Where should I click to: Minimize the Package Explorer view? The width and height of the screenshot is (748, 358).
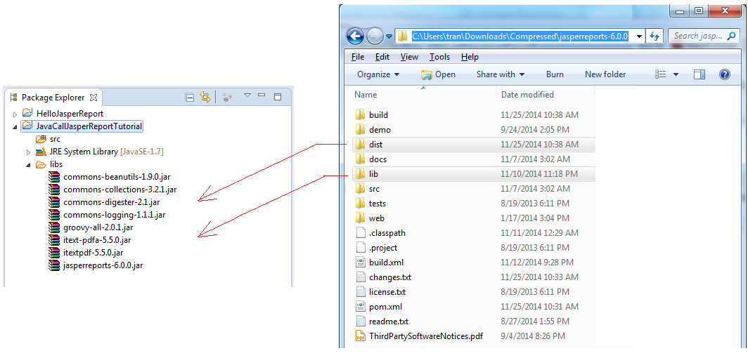coord(262,95)
